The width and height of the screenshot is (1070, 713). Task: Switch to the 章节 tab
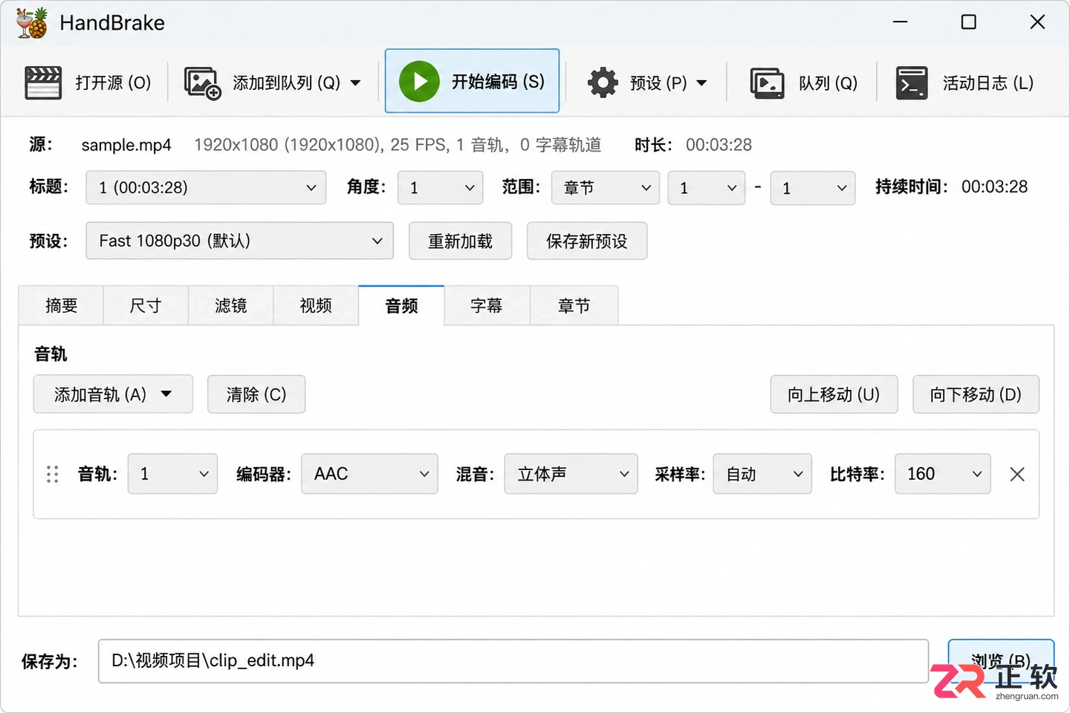coord(574,306)
